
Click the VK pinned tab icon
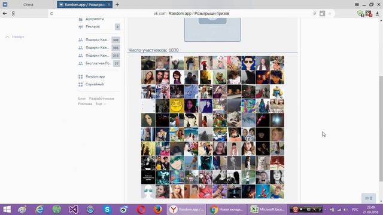click(x=5, y=4)
